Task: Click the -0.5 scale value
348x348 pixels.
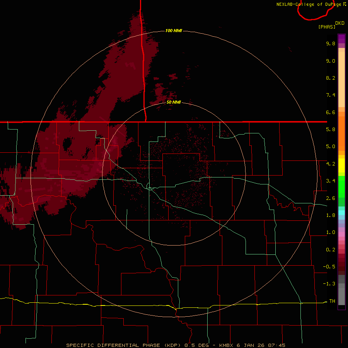Action: pyautogui.click(x=329, y=267)
